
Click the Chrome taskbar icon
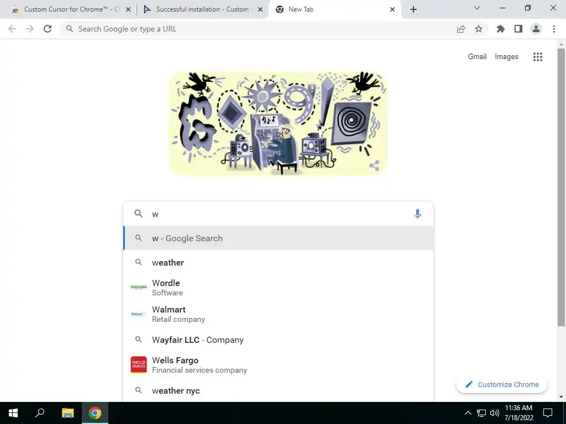[95, 413]
